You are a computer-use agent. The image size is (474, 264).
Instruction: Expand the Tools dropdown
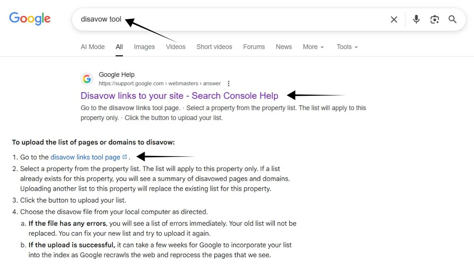(x=347, y=46)
